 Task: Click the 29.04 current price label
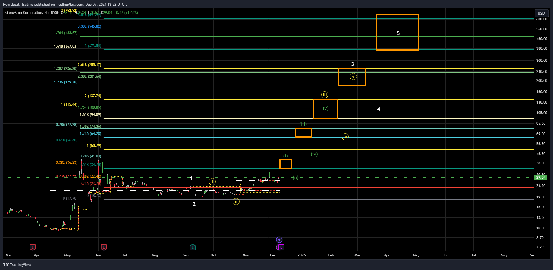point(541,178)
